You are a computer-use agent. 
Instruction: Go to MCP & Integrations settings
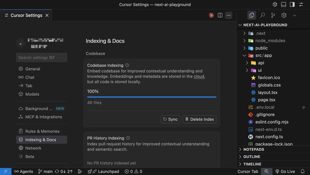(43, 117)
